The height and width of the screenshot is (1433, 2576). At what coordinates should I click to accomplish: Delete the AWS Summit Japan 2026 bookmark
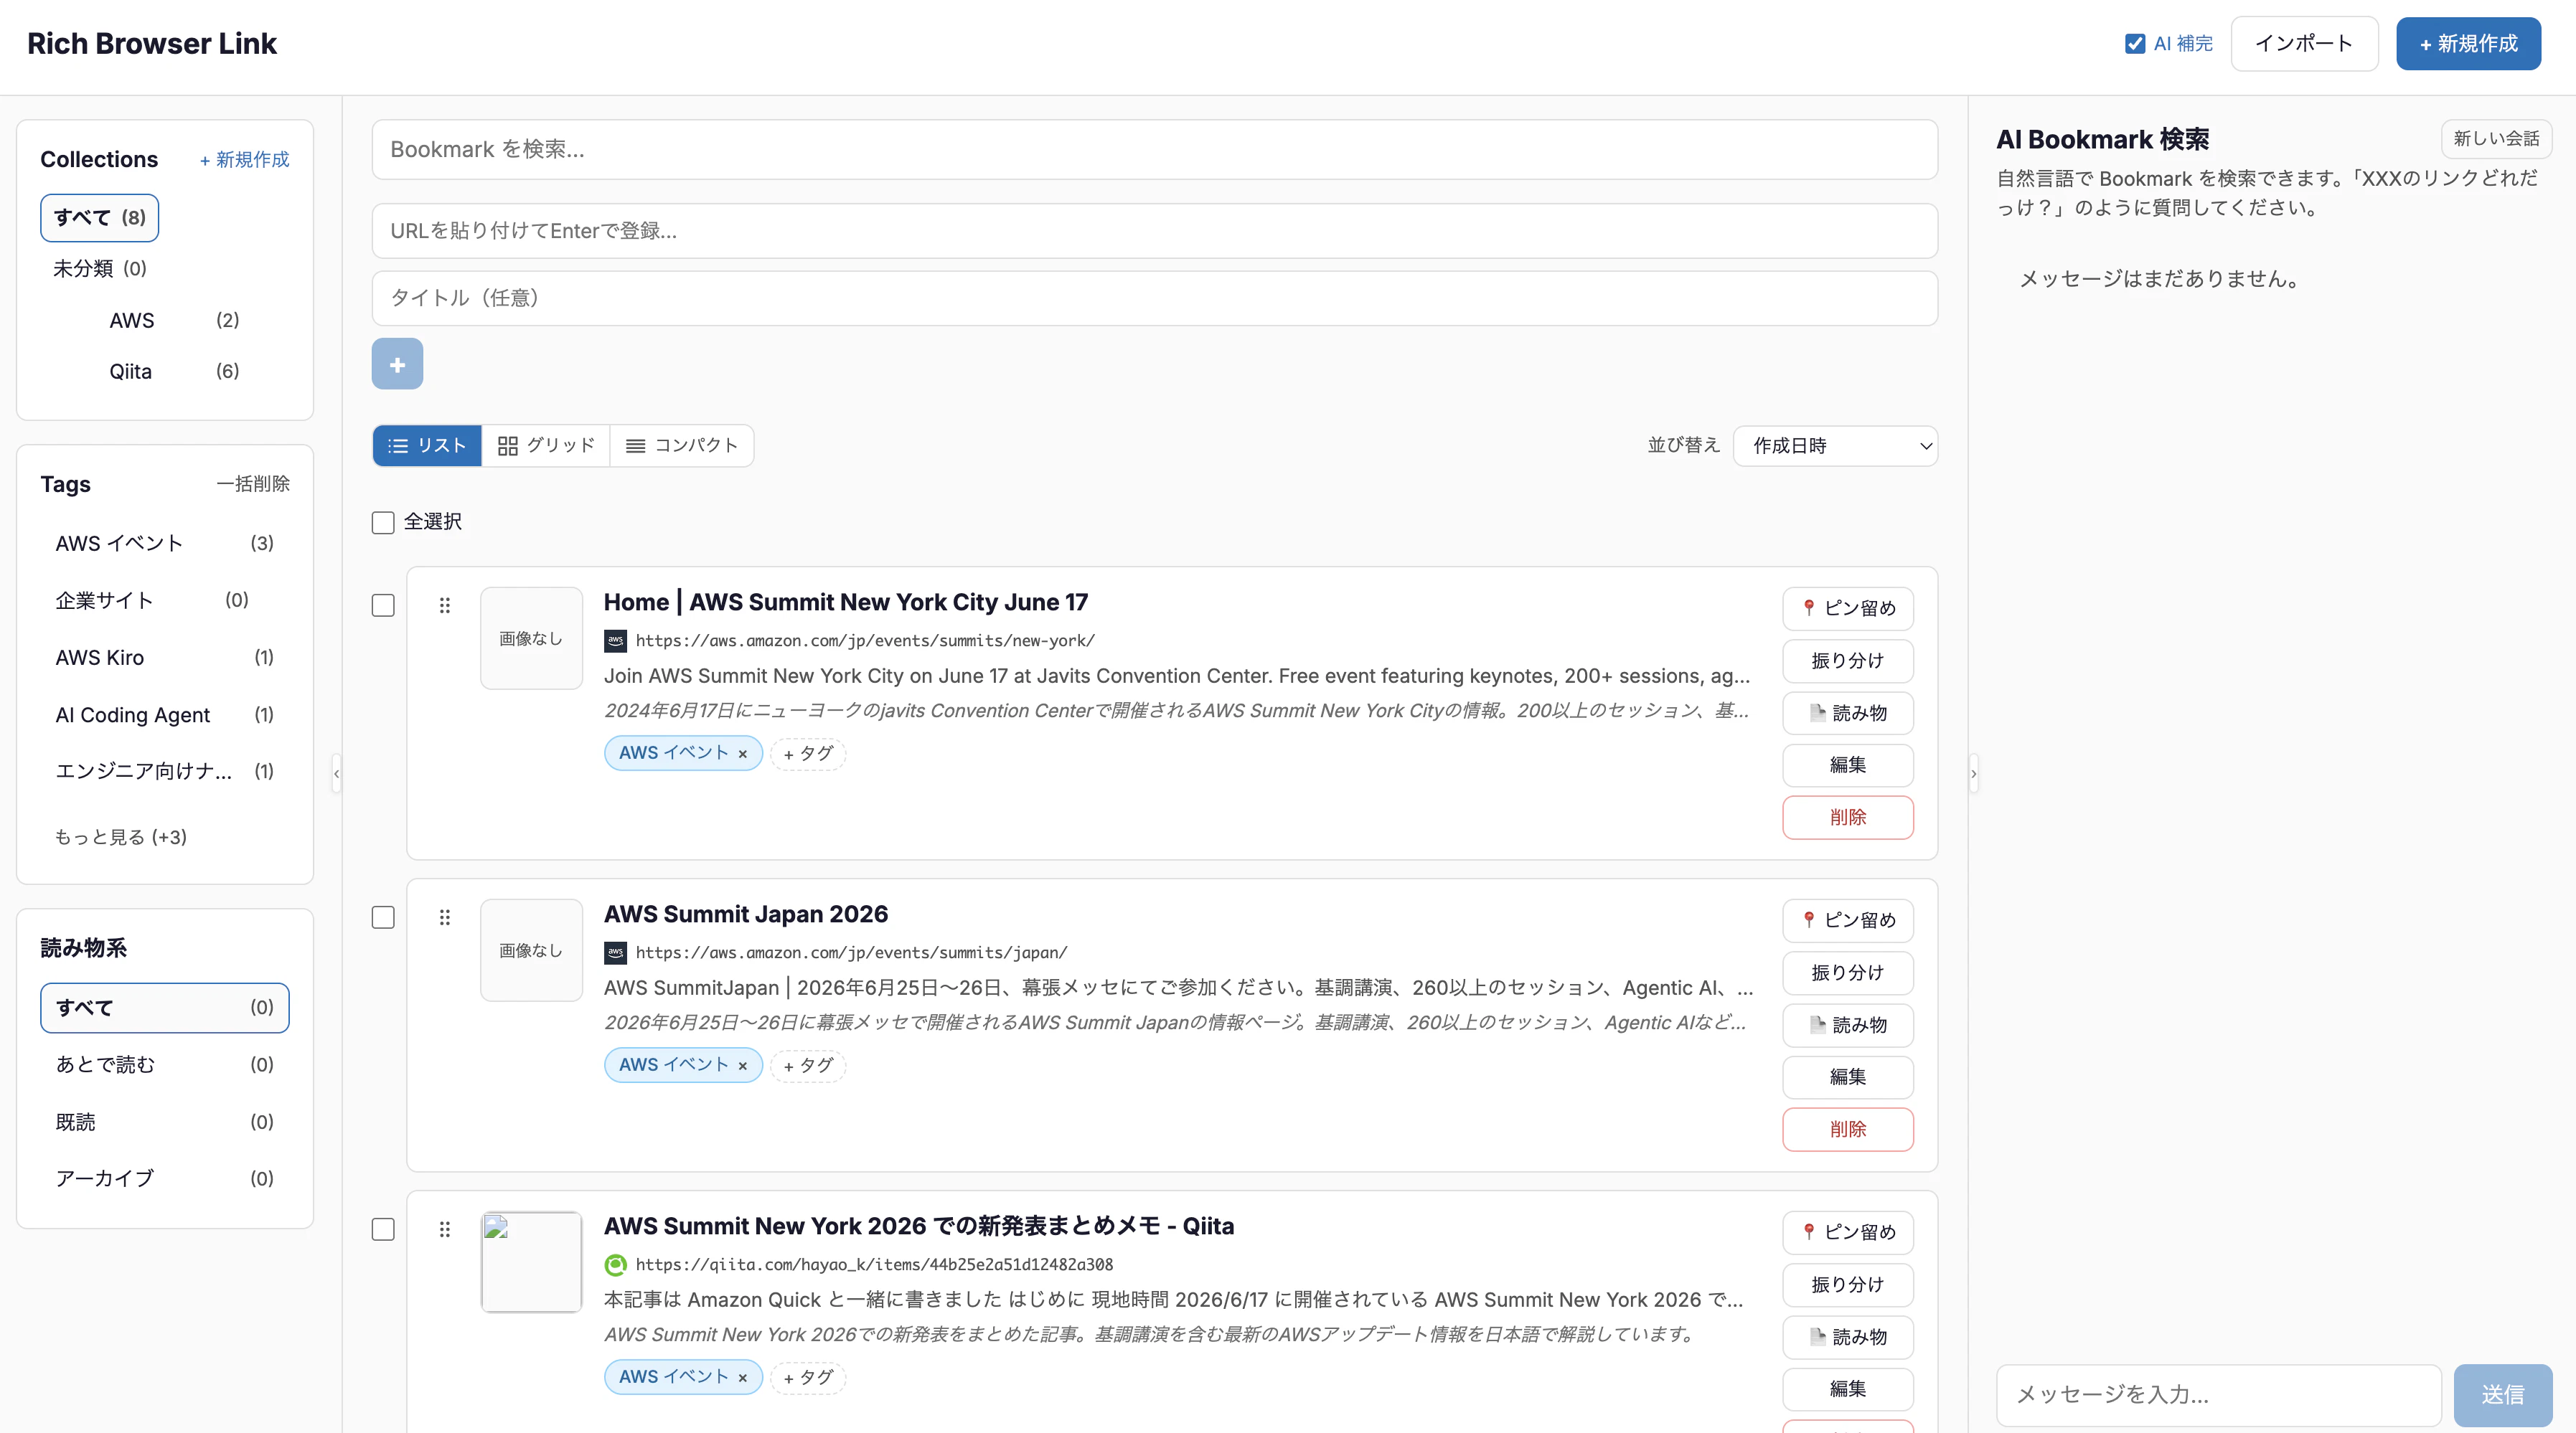(1848, 1129)
